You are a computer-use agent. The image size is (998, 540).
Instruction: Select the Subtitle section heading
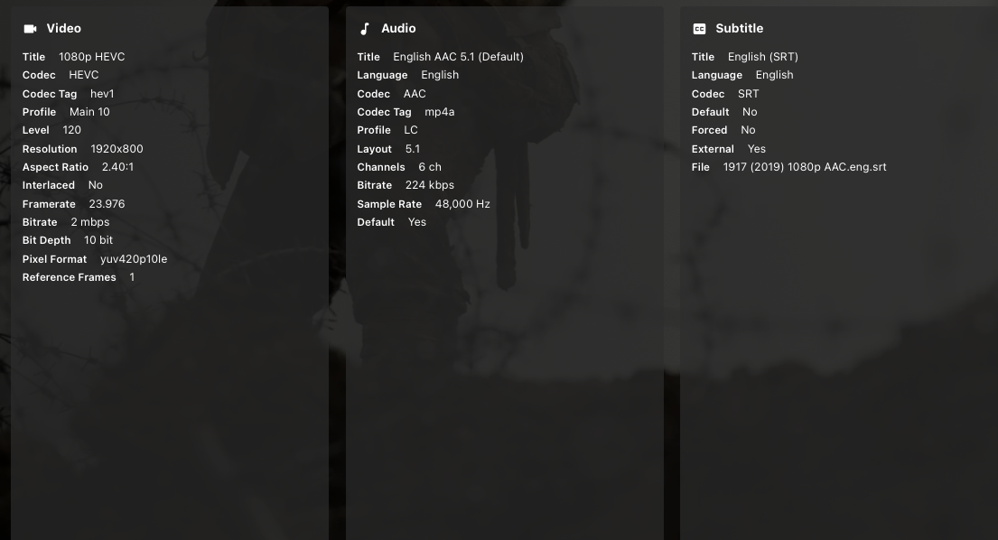coord(739,29)
